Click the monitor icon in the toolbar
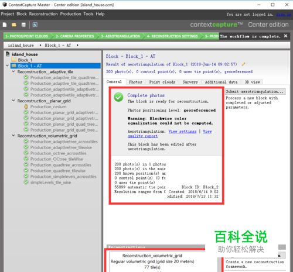The height and width of the screenshot is (272, 293). [x=35, y=25]
